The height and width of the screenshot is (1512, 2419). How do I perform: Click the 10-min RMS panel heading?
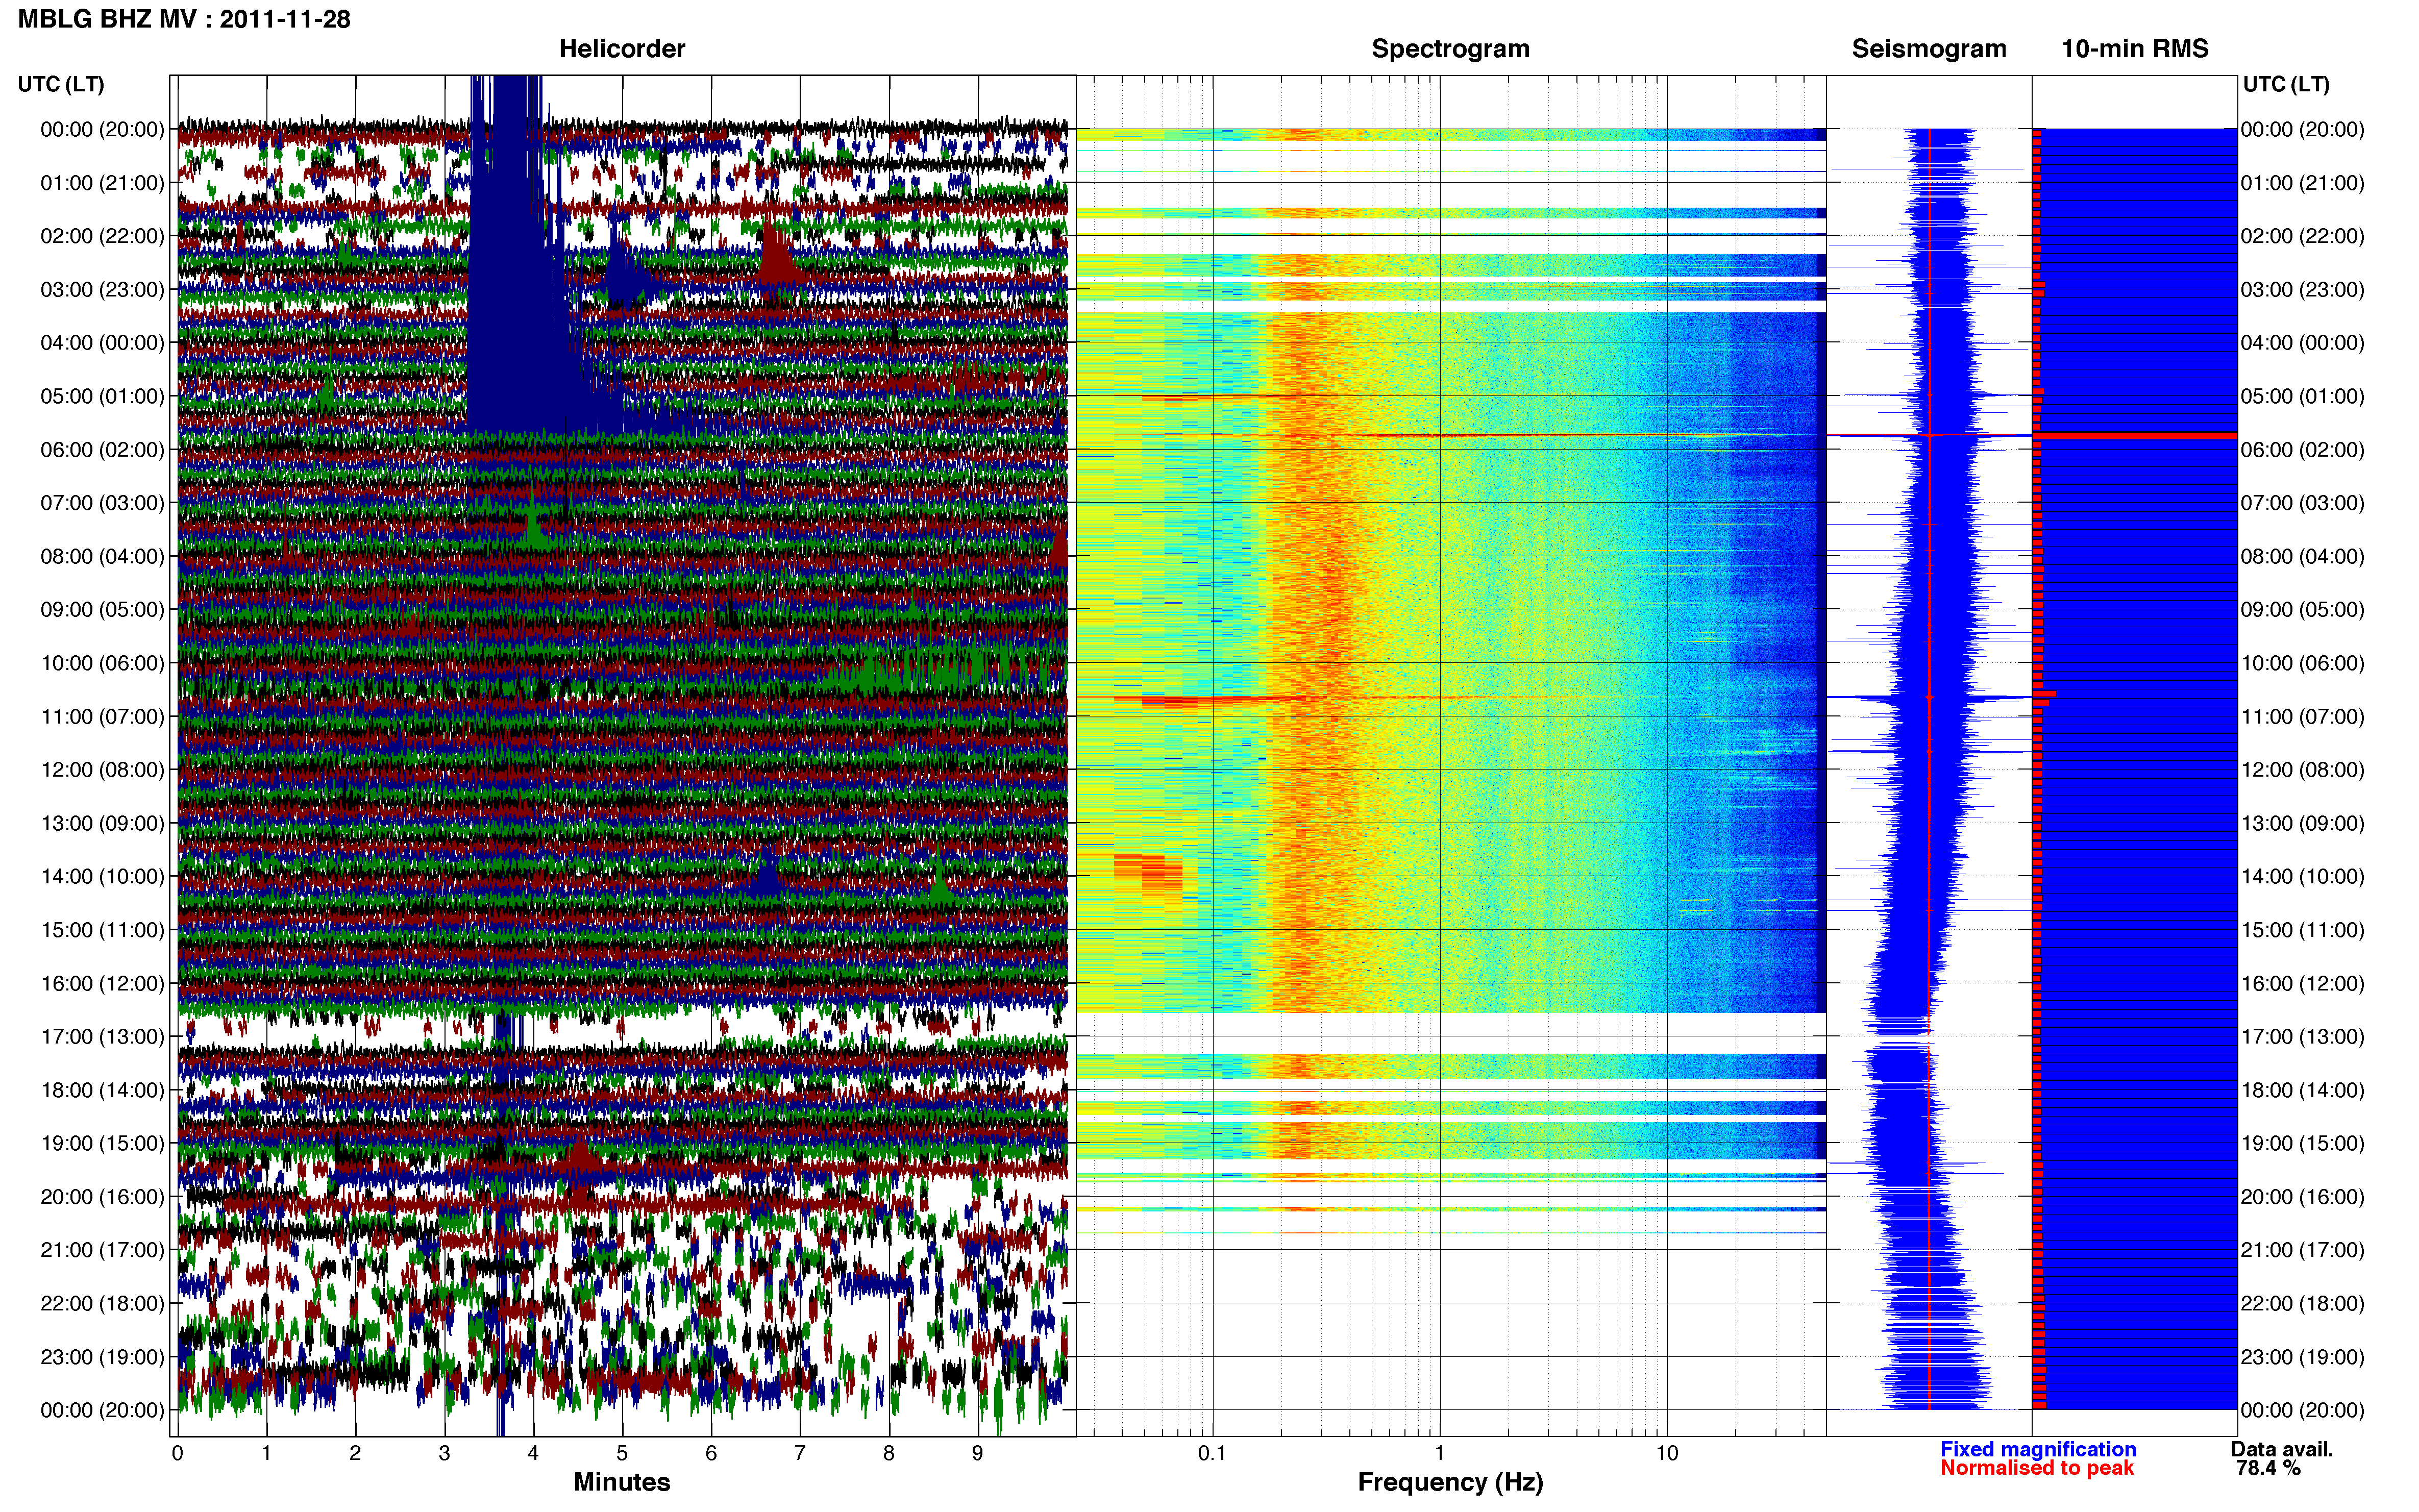[2134, 48]
